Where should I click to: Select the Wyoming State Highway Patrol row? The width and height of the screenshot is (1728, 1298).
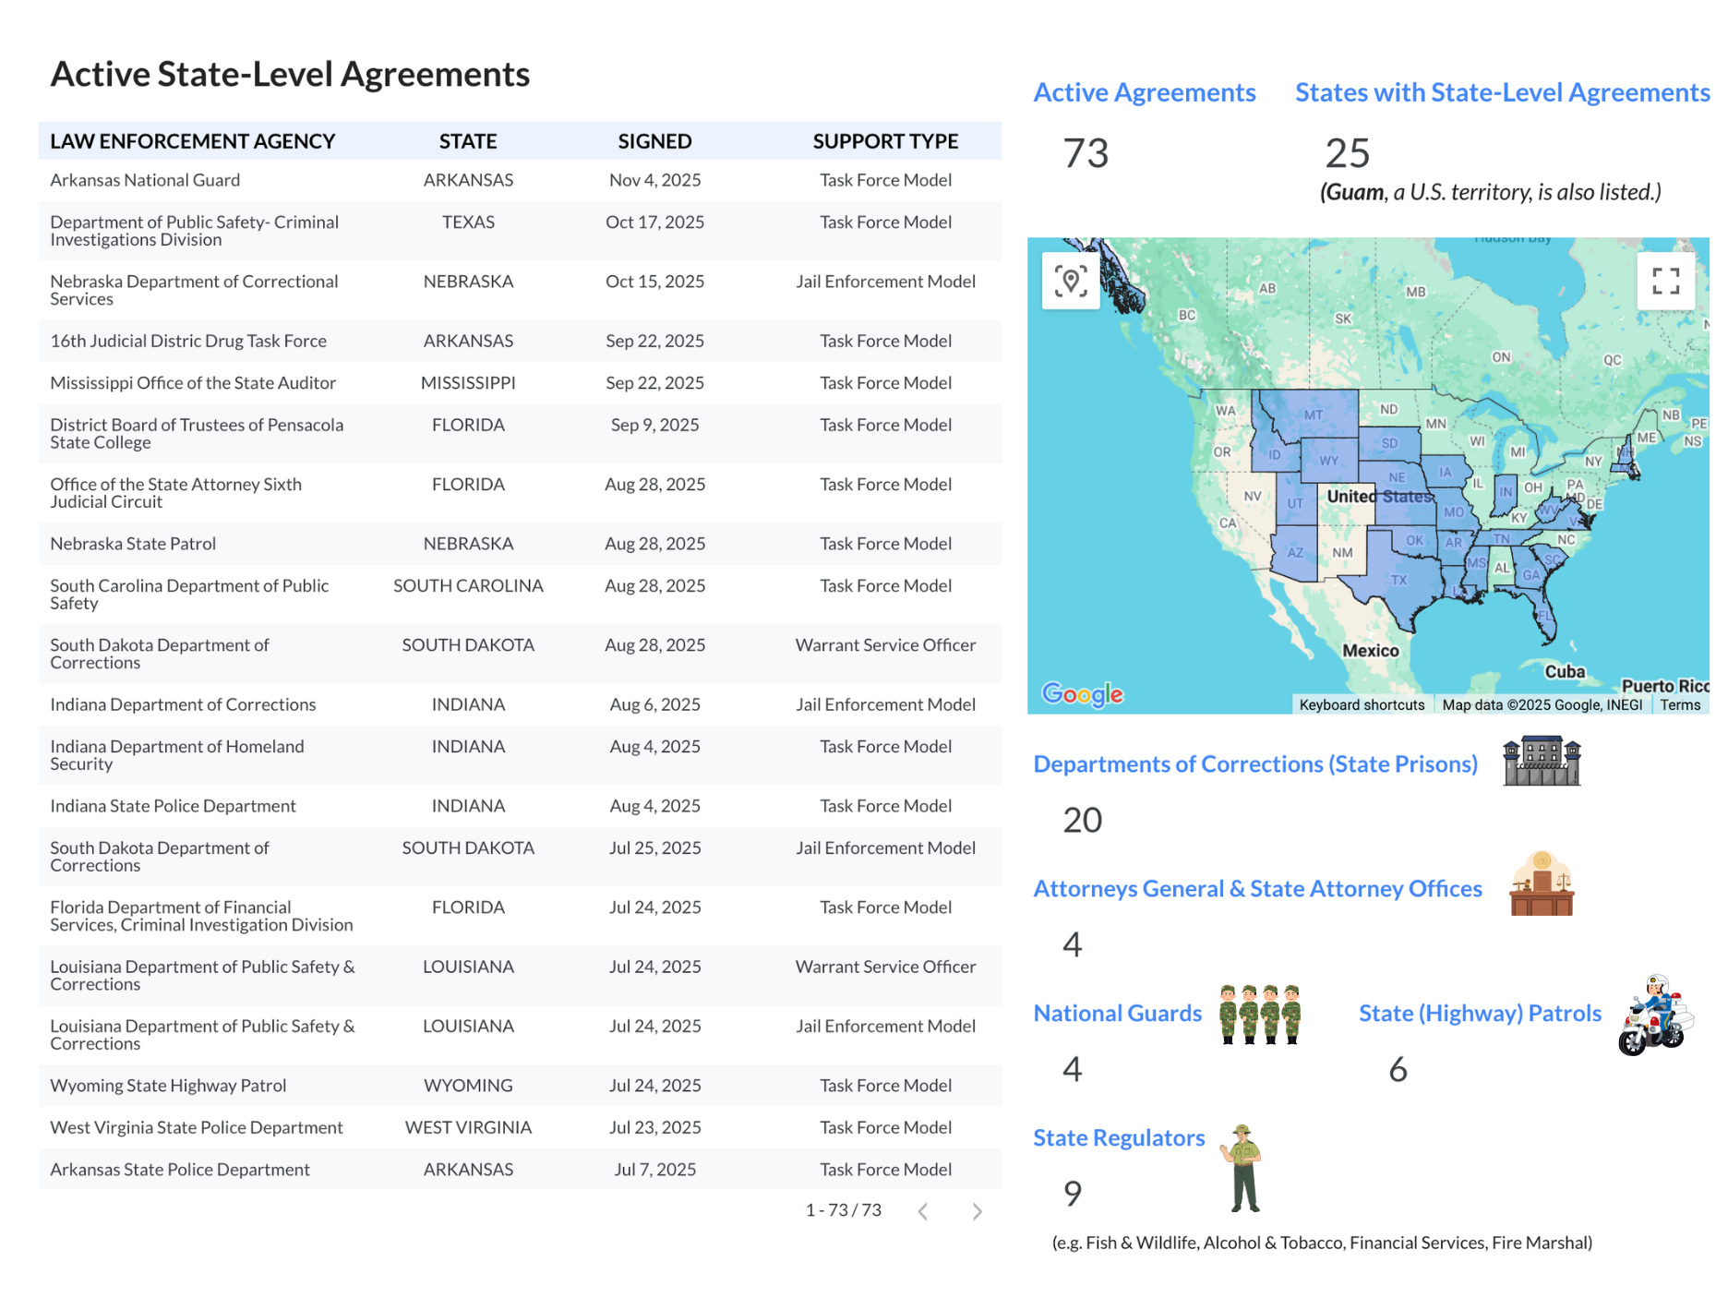[x=520, y=1086]
